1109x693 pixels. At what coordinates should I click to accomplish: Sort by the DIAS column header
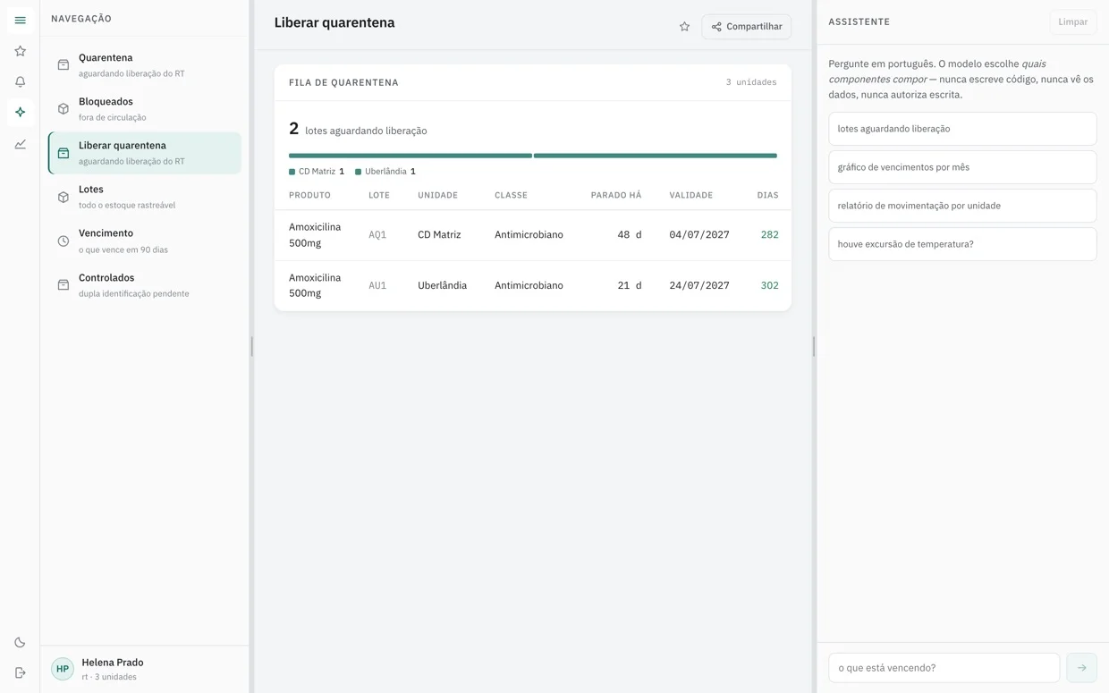click(767, 195)
